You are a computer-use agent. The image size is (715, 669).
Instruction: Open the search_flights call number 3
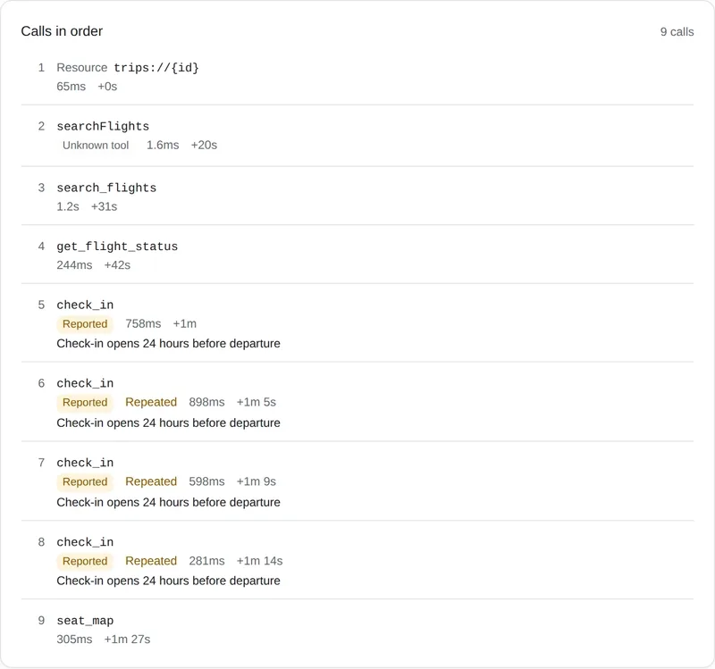tap(357, 197)
